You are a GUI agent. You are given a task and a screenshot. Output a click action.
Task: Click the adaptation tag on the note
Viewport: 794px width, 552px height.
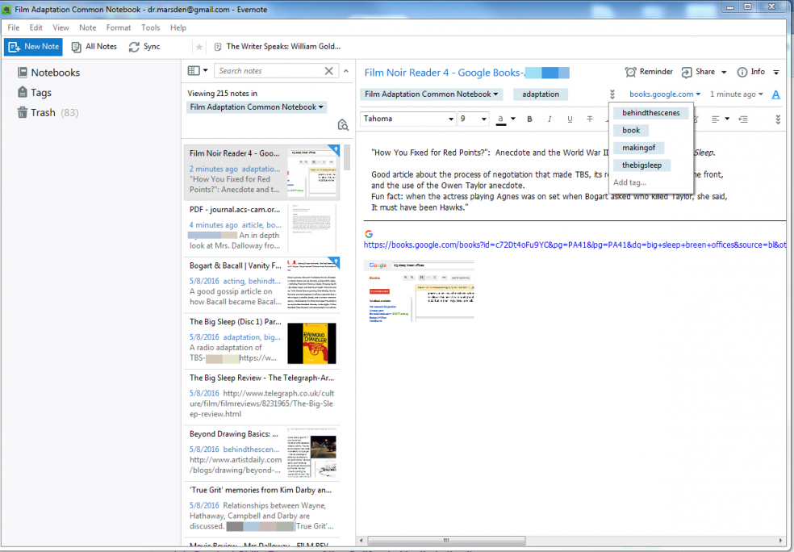tap(541, 94)
